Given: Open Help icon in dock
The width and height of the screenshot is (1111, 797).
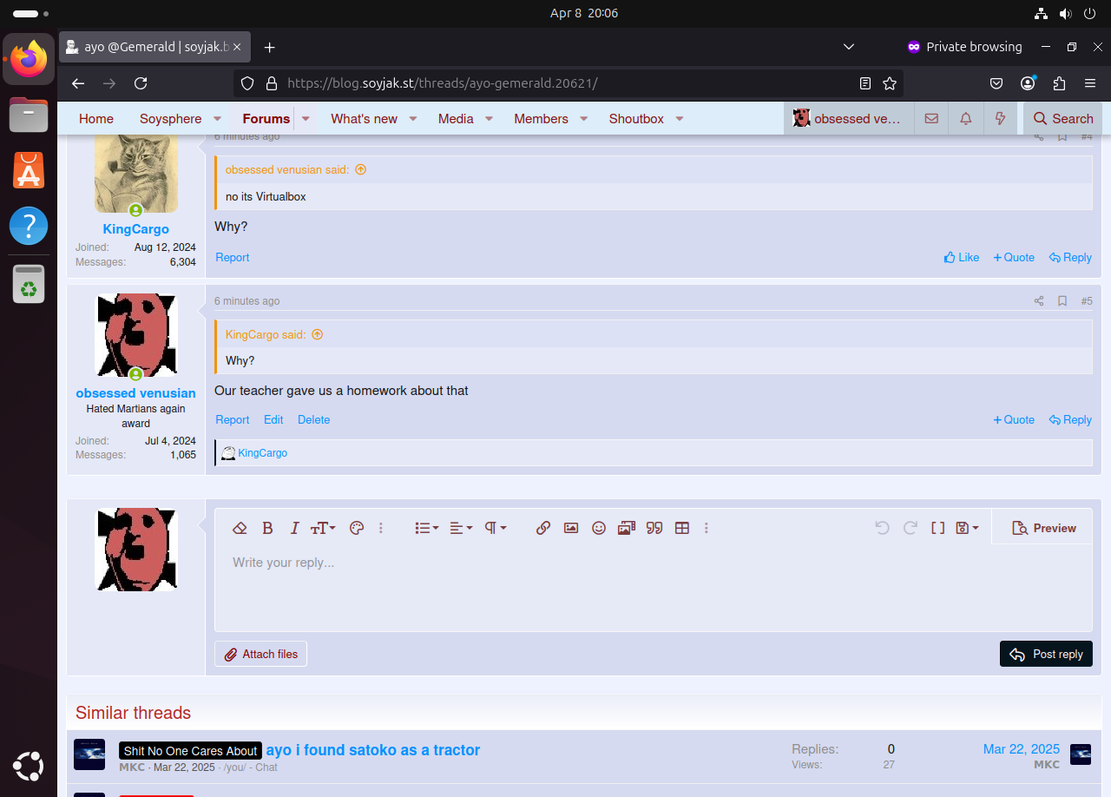Looking at the screenshot, I should click(29, 227).
